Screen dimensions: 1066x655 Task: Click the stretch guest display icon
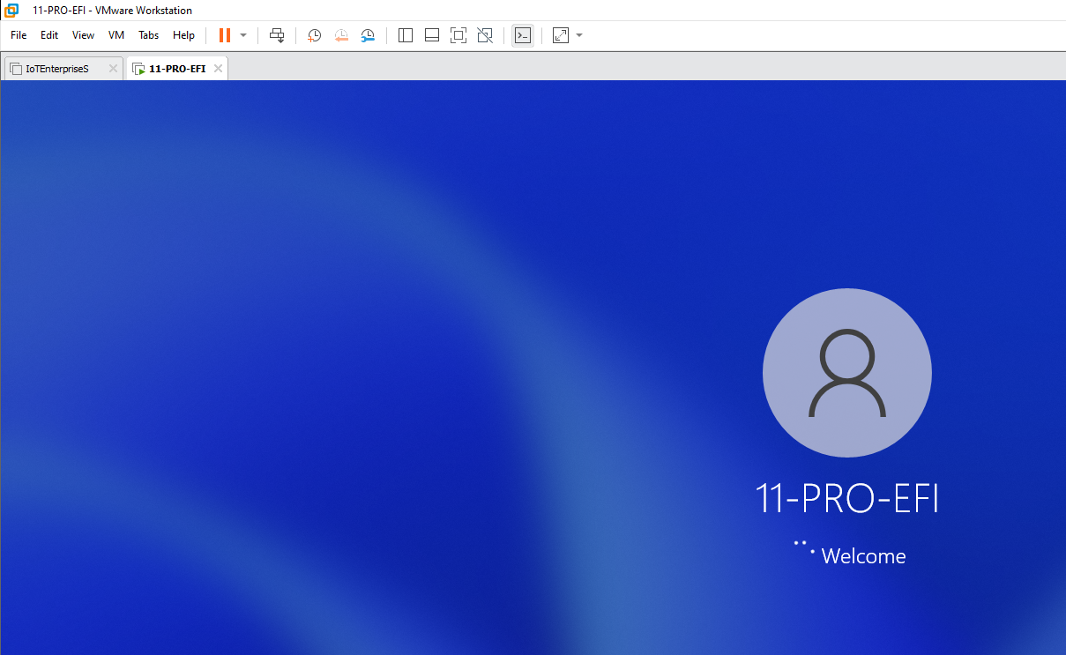[561, 35]
